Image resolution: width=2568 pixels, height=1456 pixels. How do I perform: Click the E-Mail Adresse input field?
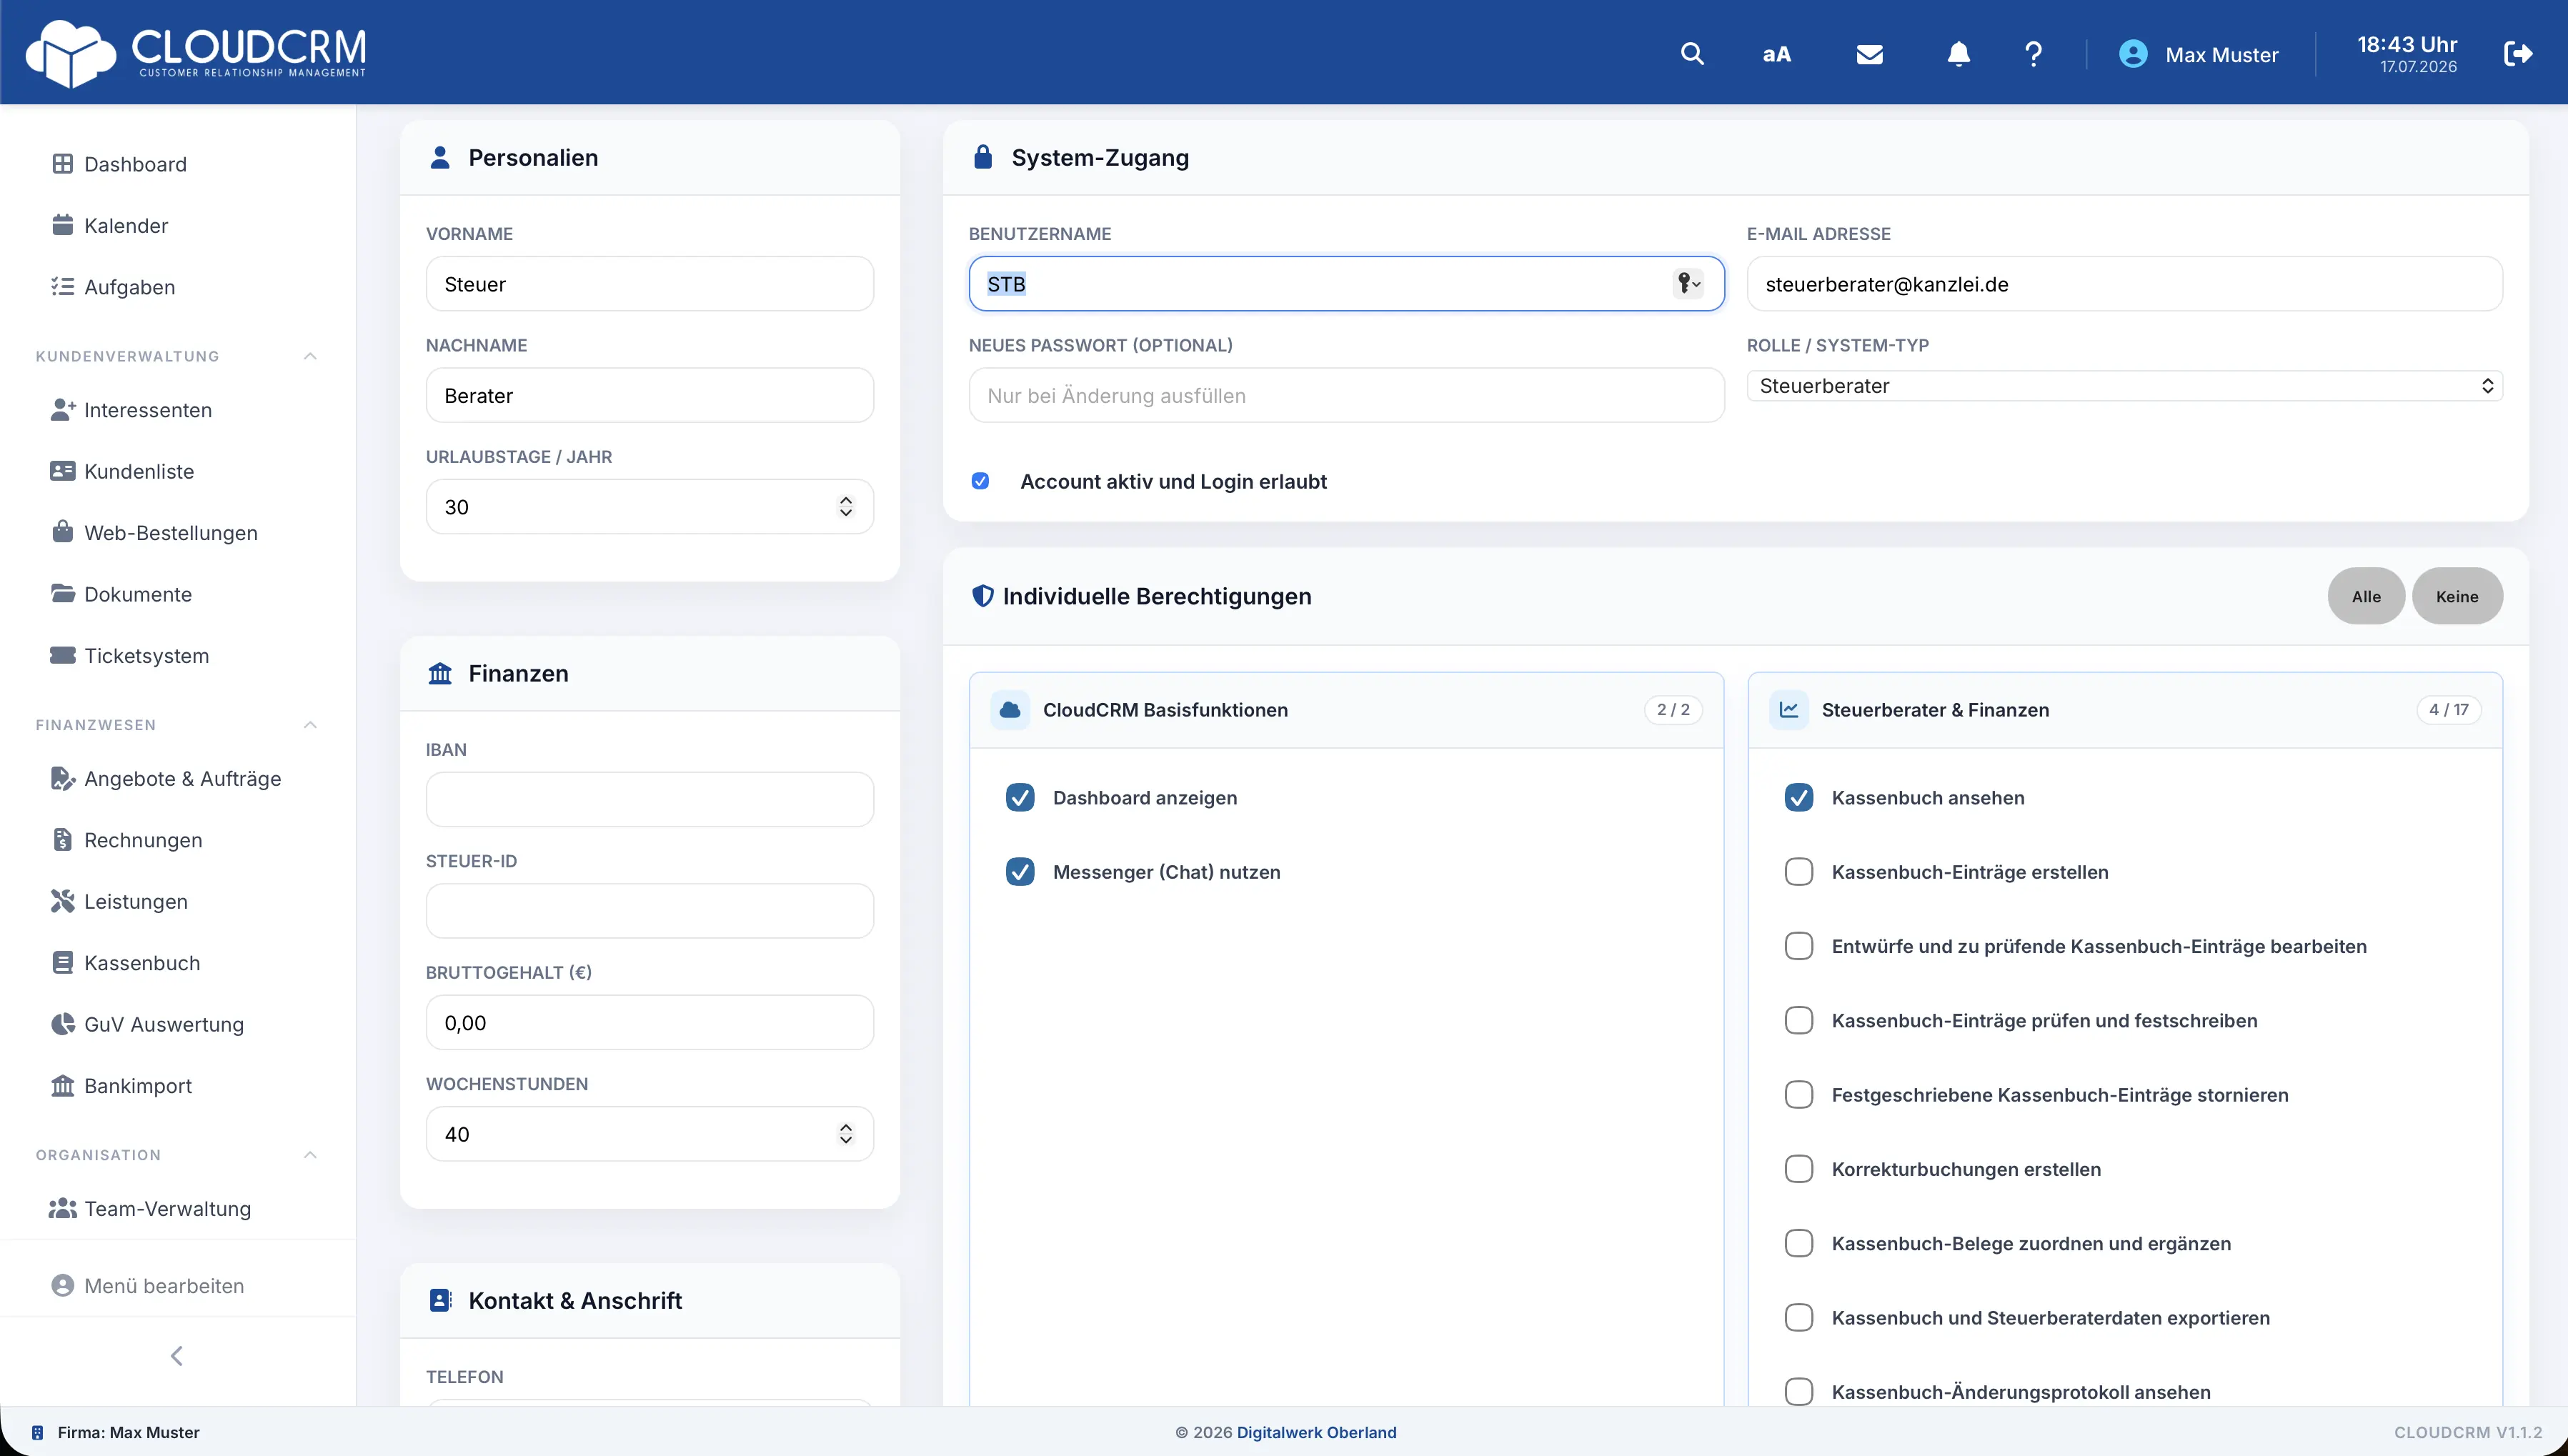2124,284
